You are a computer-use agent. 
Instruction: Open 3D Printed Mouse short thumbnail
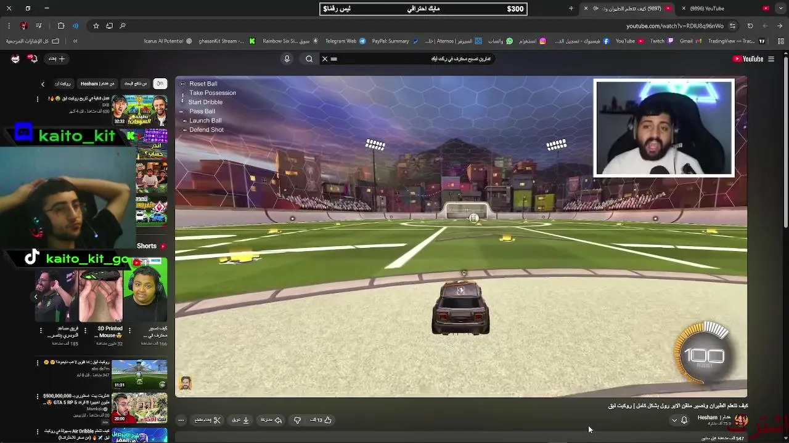100,296
